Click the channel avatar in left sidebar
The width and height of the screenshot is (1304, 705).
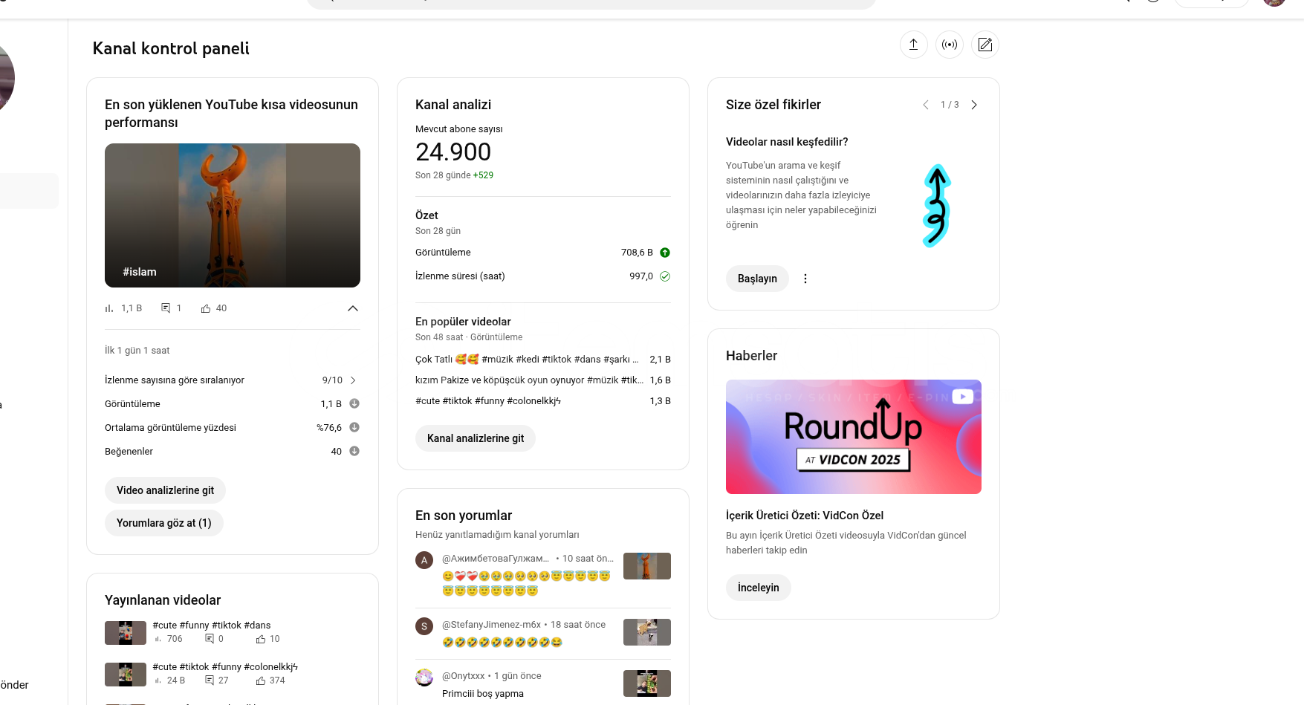click(x=6, y=77)
